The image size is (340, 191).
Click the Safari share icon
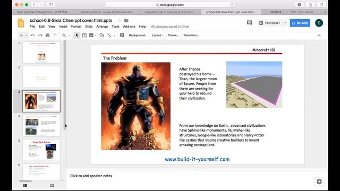click(310, 5)
